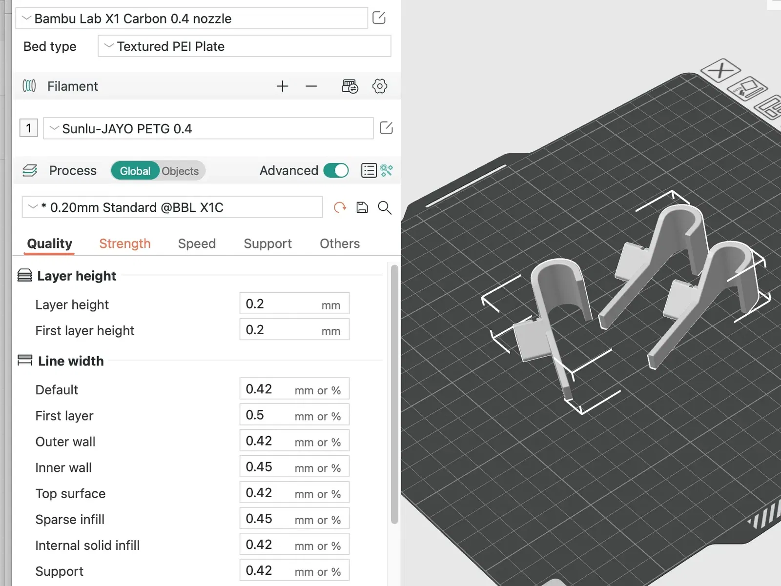Screen dimensions: 781x586
Task: Click the Layer height section icon
Action: coord(25,275)
